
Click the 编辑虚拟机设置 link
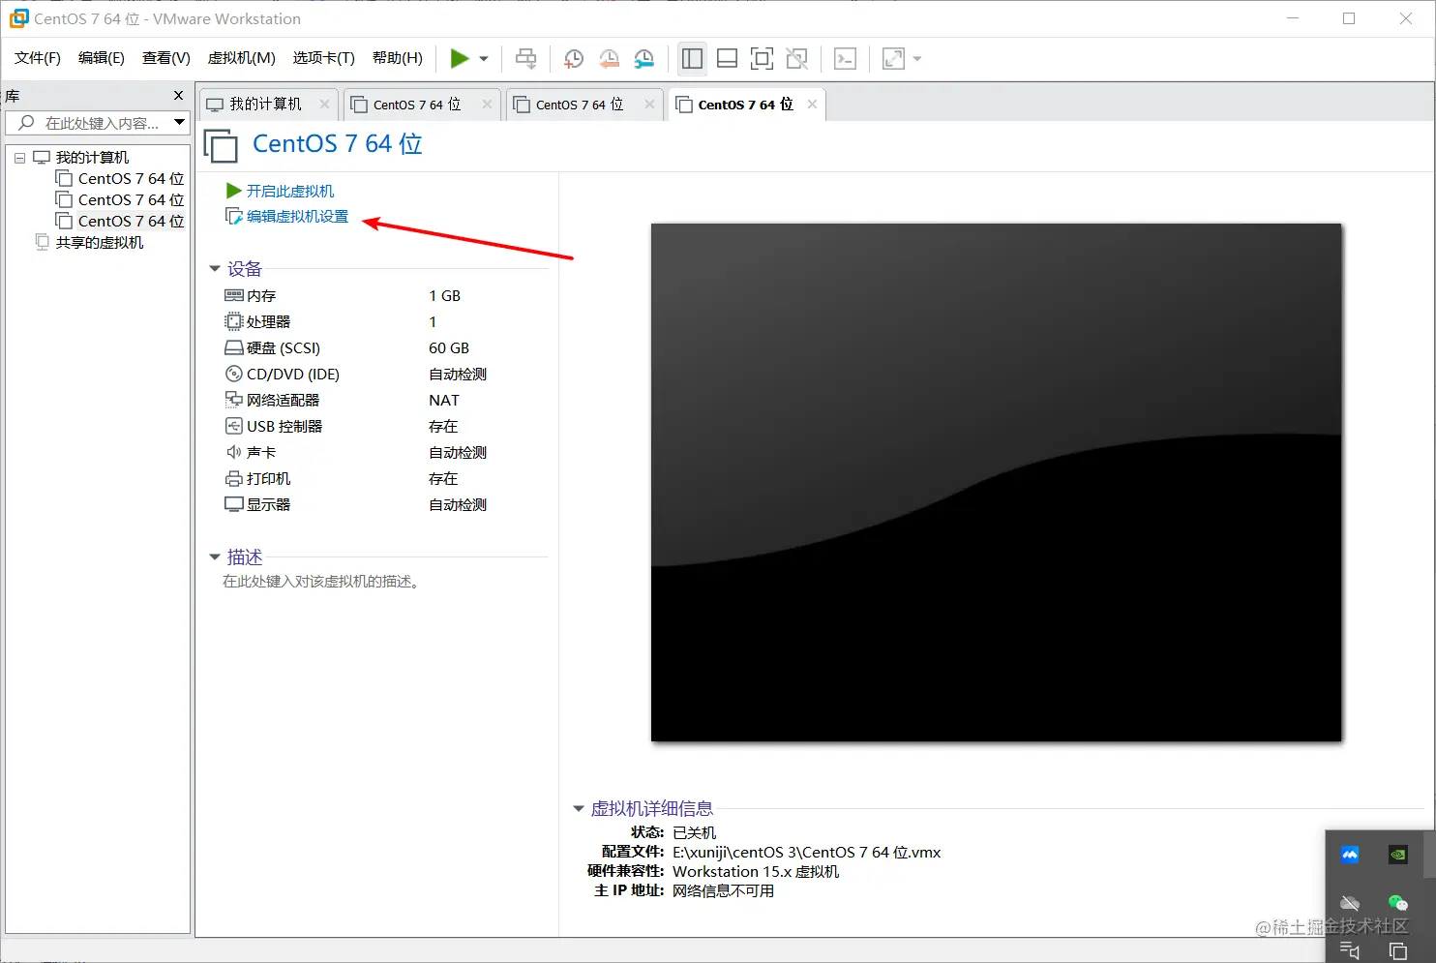[297, 216]
